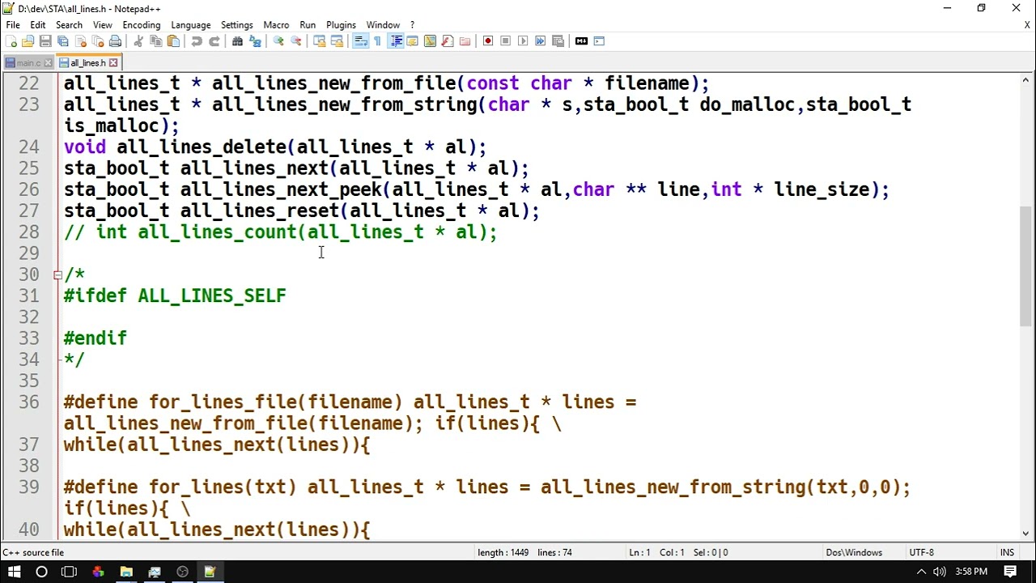This screenshot has width=1036, height=583.
Task: Open the Search menu
Action: [x=70, y=25]
